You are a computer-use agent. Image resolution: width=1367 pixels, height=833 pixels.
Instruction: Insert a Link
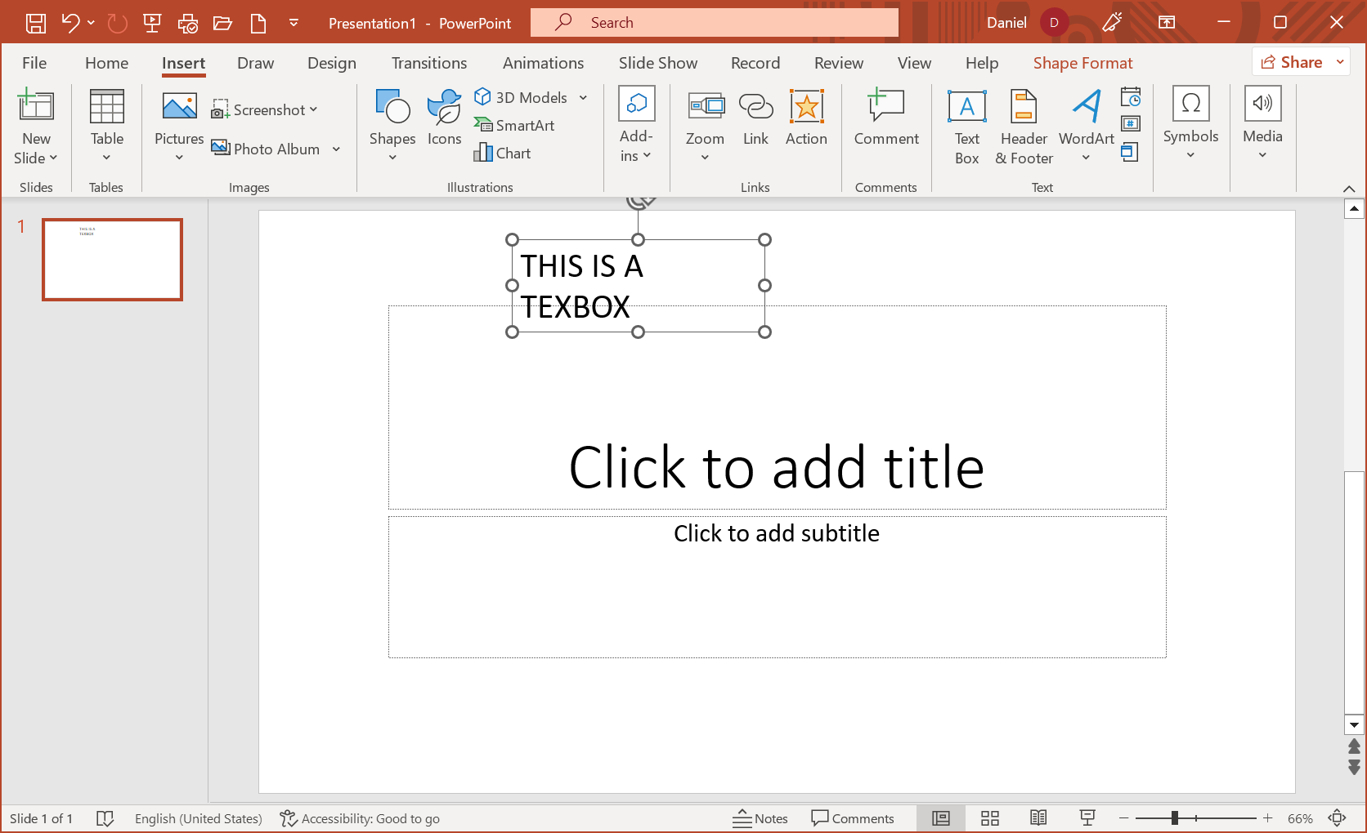(x=755, y=118)
